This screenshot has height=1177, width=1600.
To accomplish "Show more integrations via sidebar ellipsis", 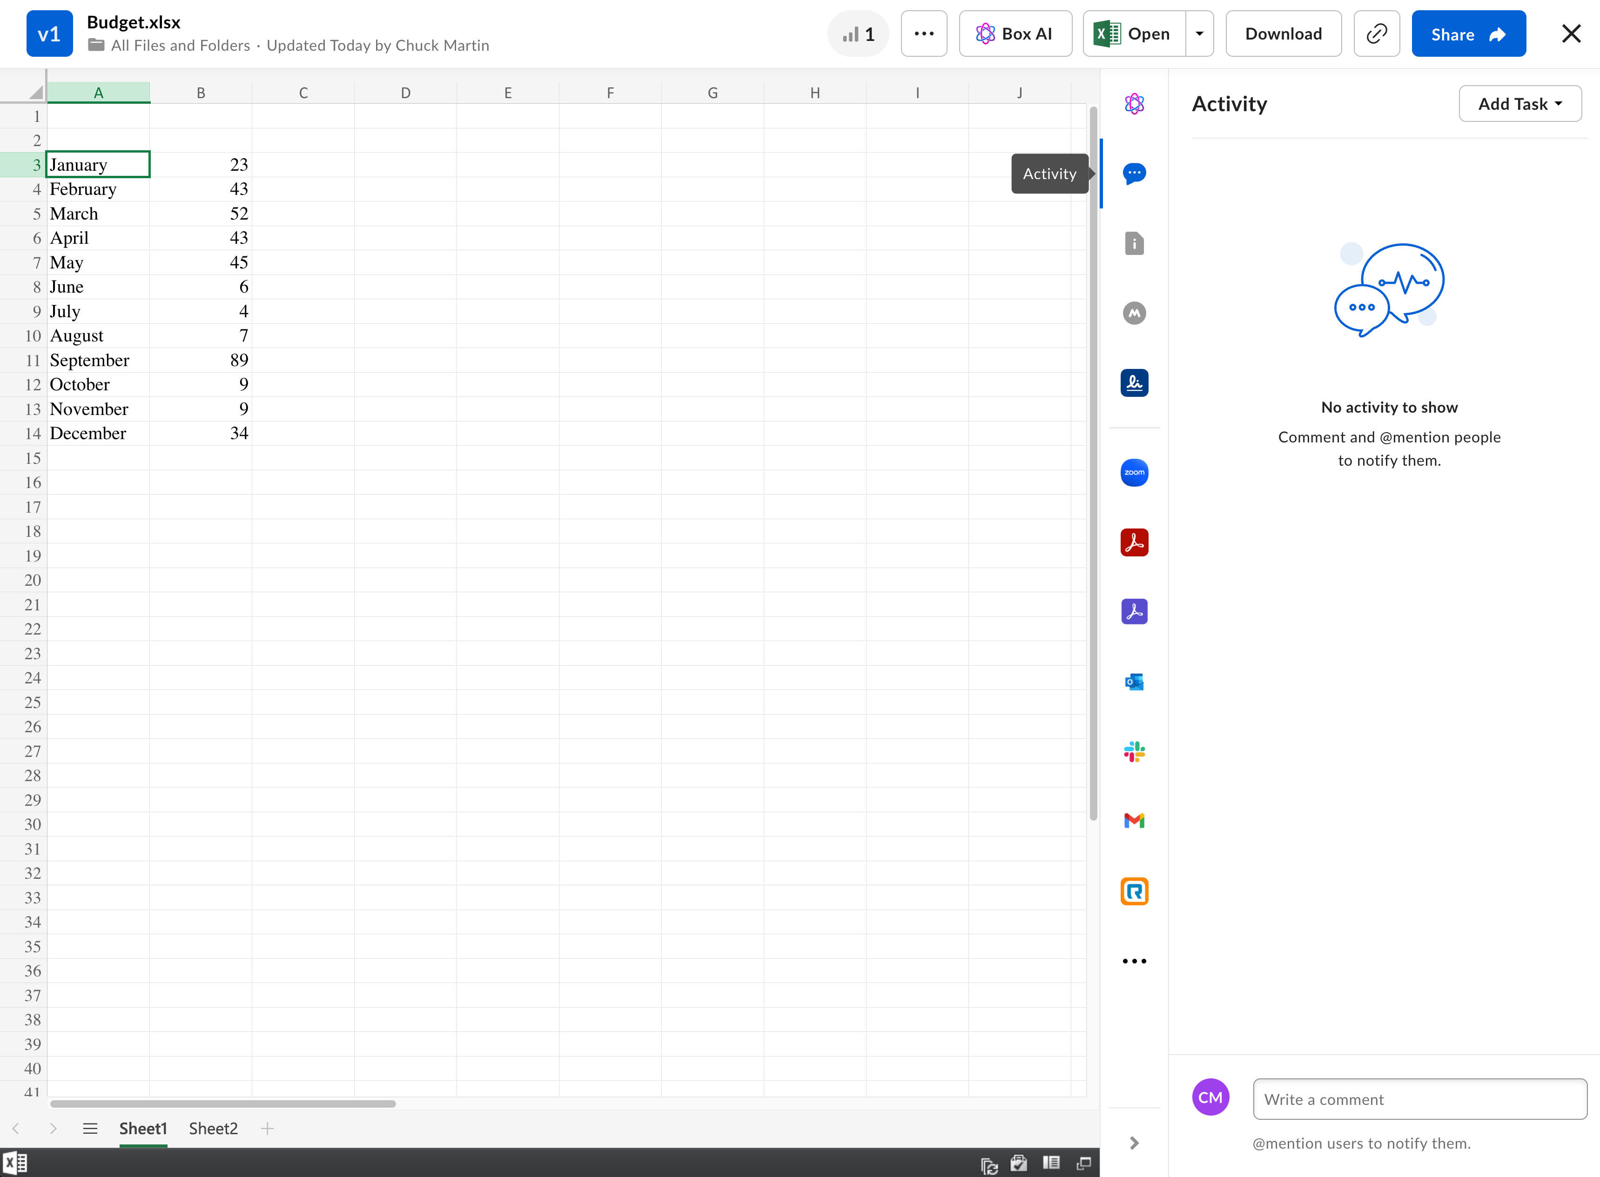I will click(1134, 961).
